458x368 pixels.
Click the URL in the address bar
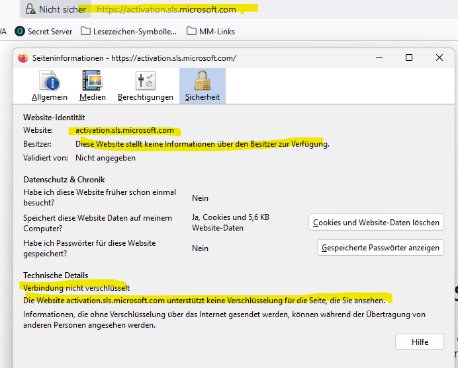(x=167, y=9)
